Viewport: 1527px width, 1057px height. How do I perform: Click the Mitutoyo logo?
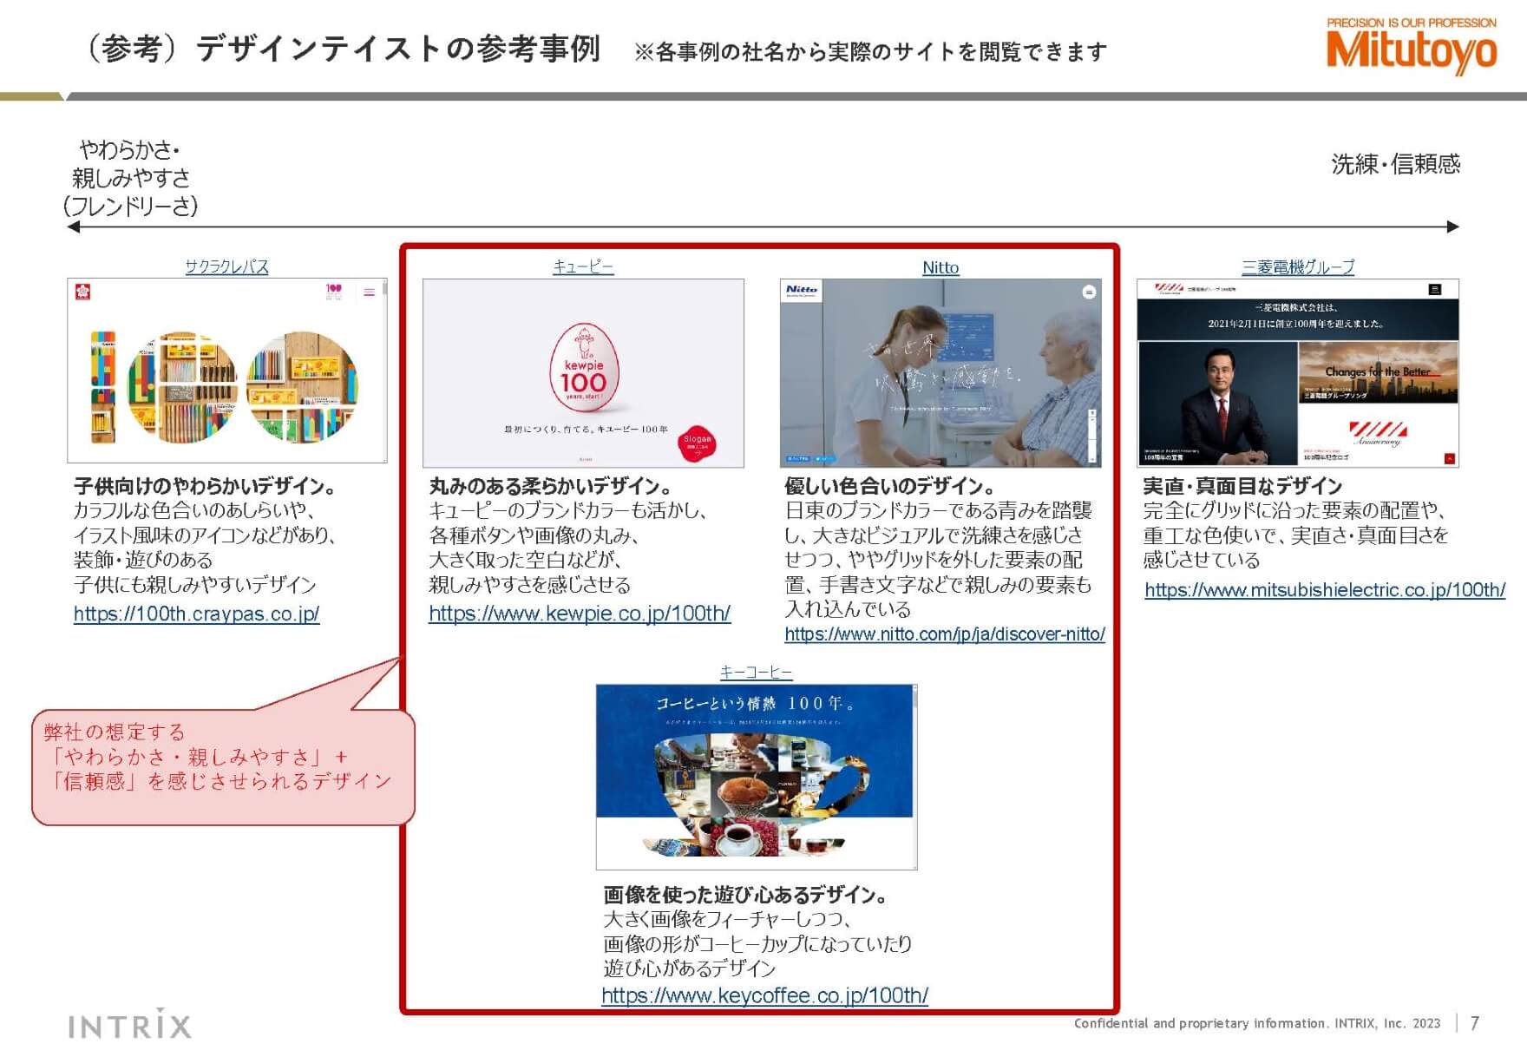[1412, 45]
